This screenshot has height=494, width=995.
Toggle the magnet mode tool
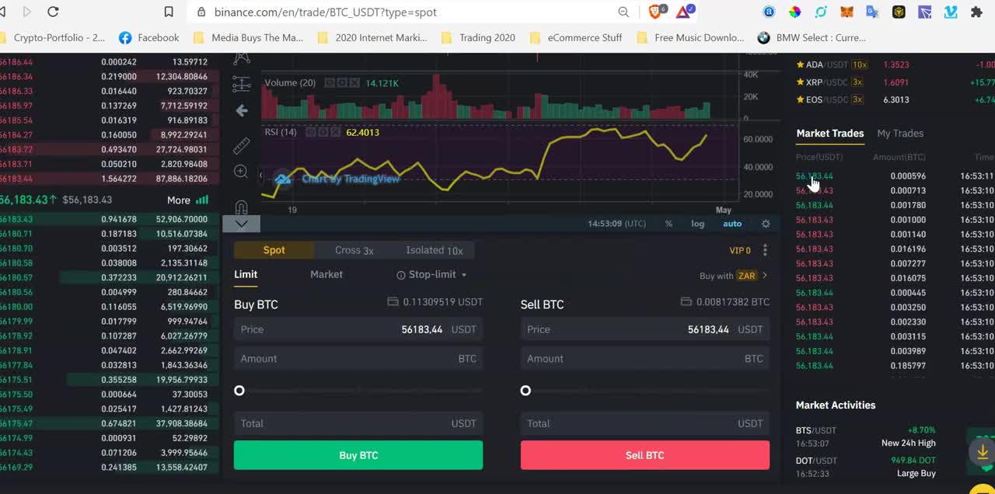click(x=242, y=207)
